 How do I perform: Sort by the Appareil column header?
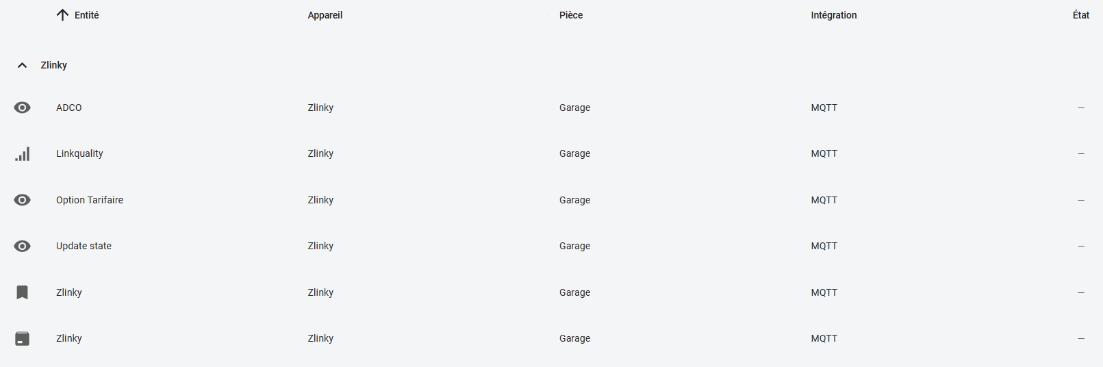click(x=325, y=15)
